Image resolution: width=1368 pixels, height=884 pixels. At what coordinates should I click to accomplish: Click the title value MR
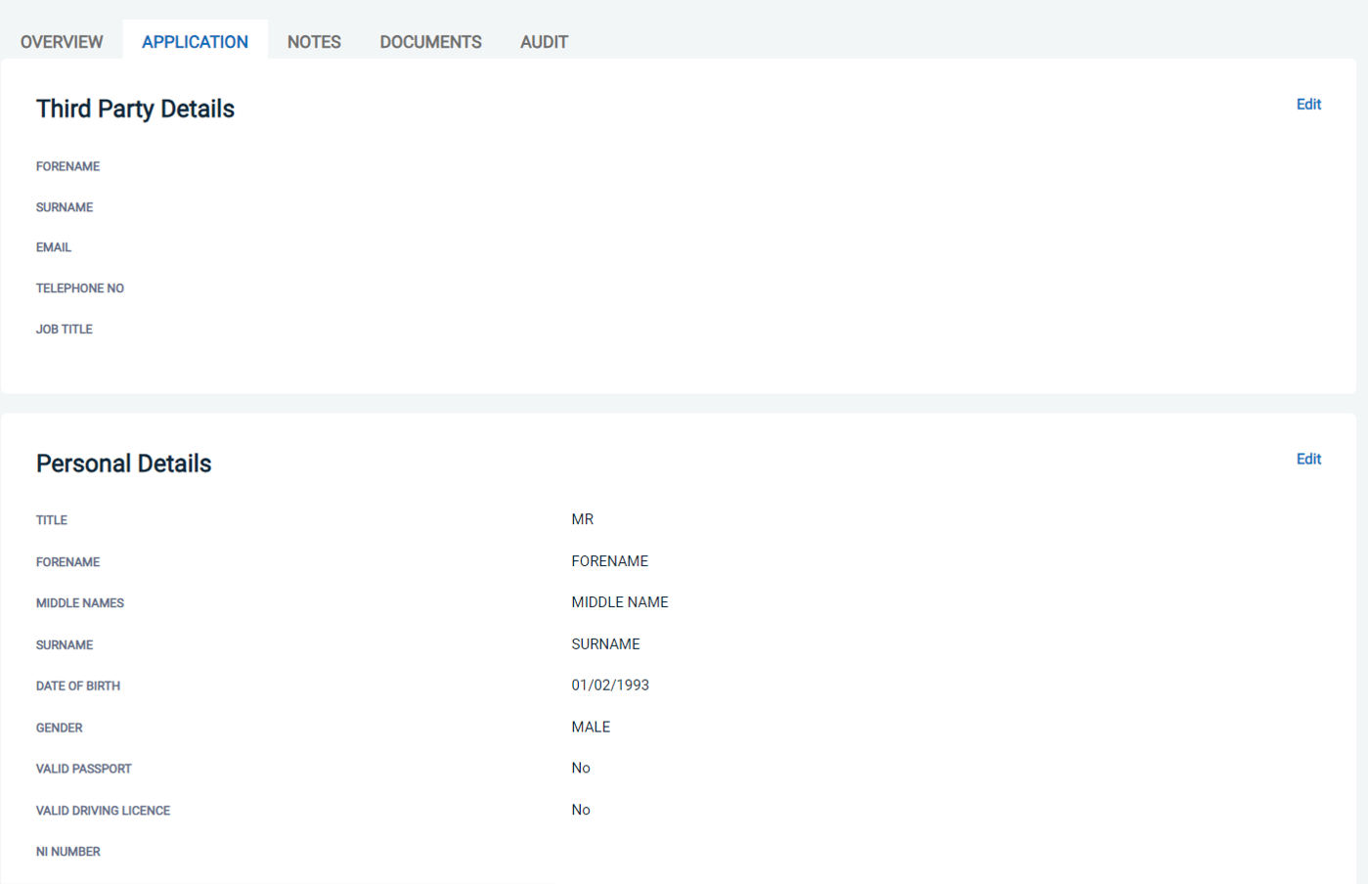tap(582, 519)
